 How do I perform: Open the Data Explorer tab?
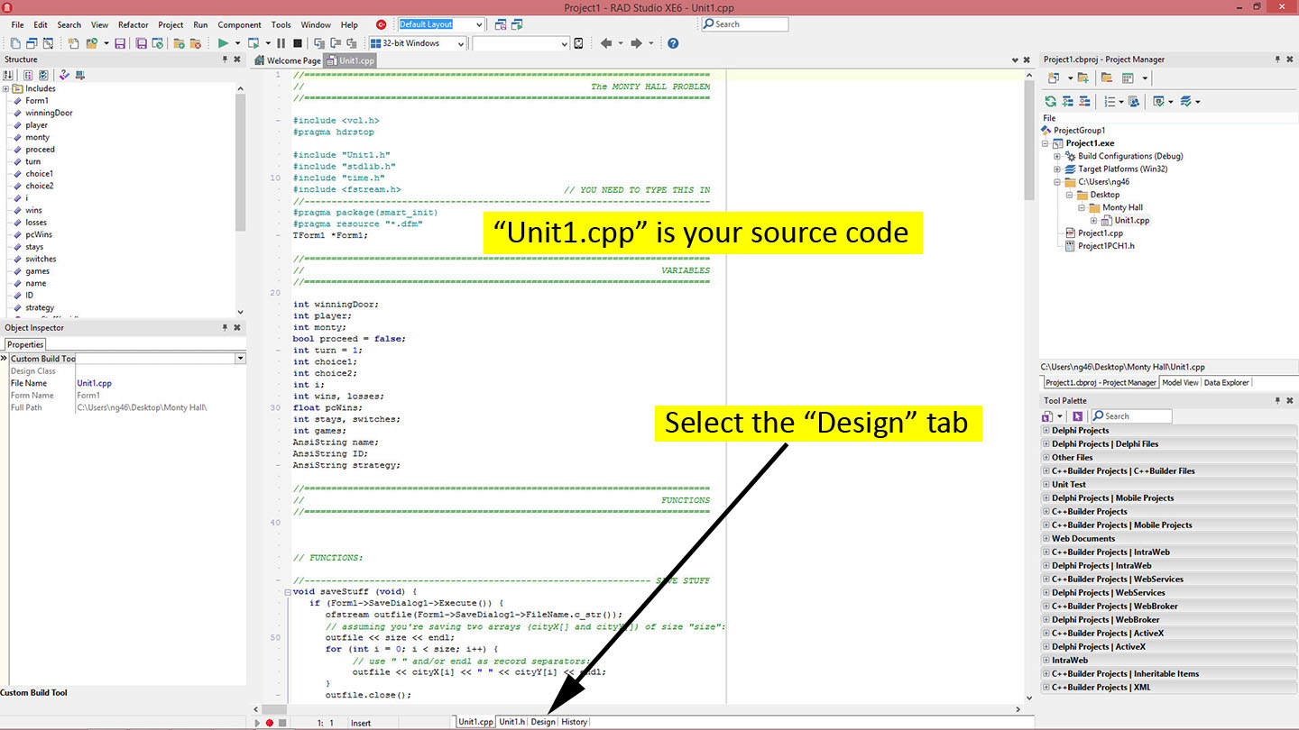click(1227, 383)
